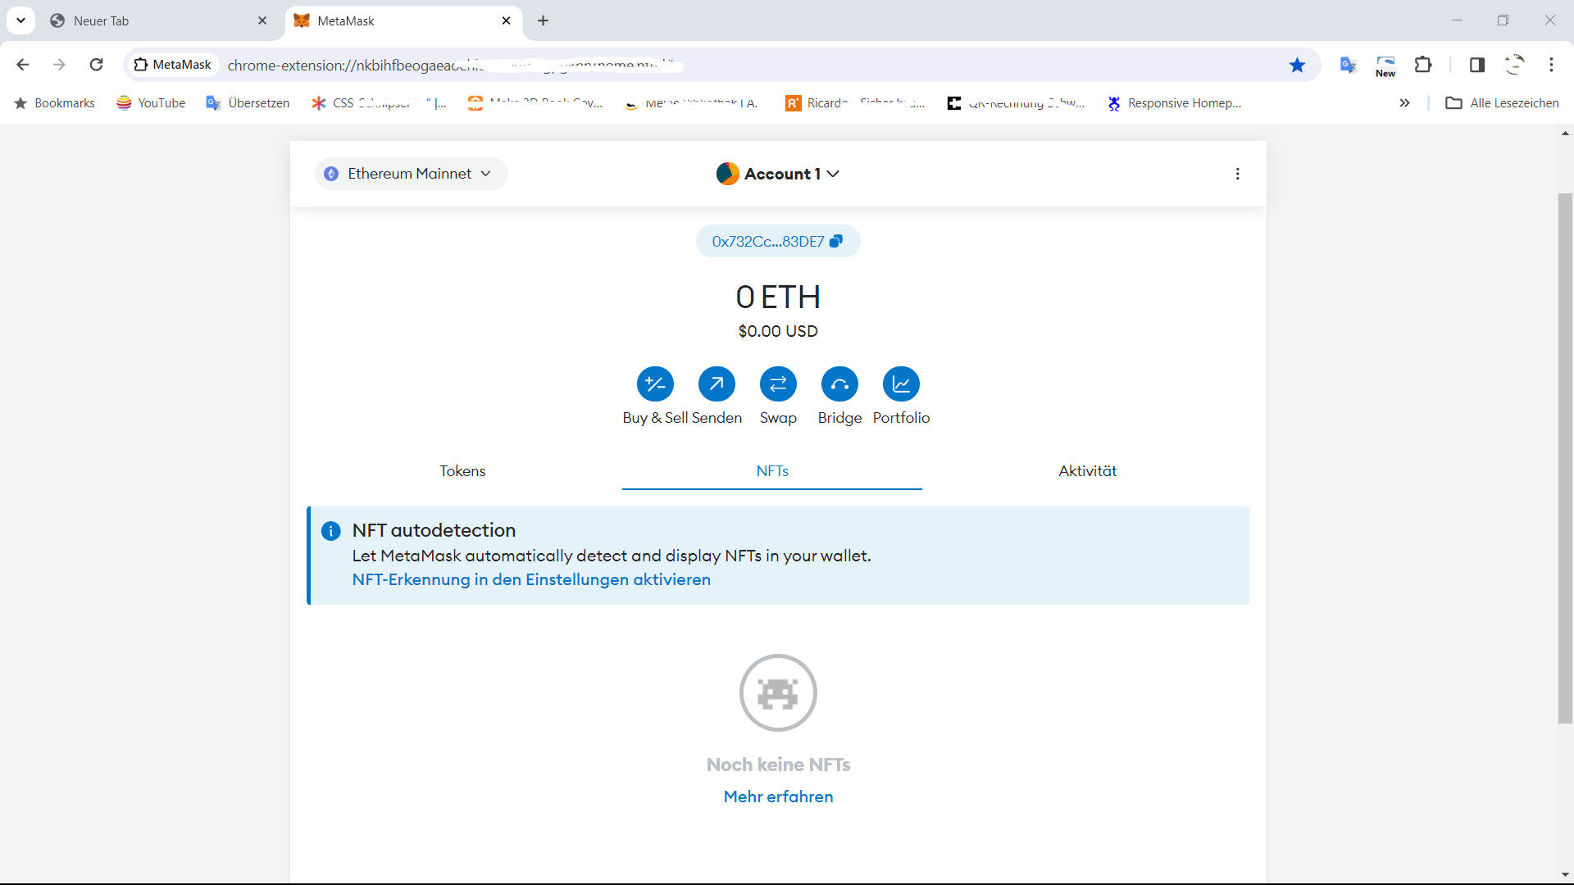Viewport: 1574px width, 885px height.
Task: Toggle the browser side panel
Action: [1476, 65]
